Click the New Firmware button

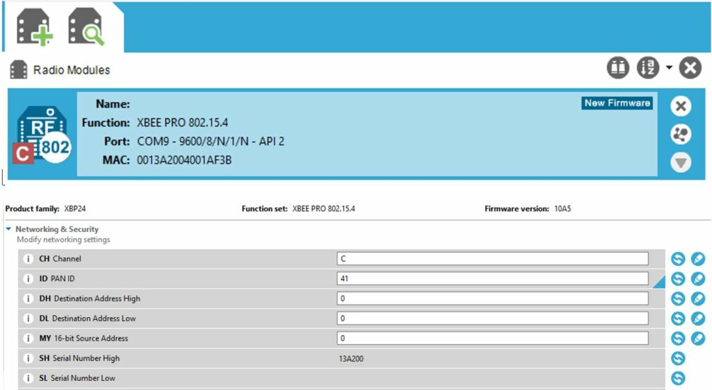coord(617,103)
